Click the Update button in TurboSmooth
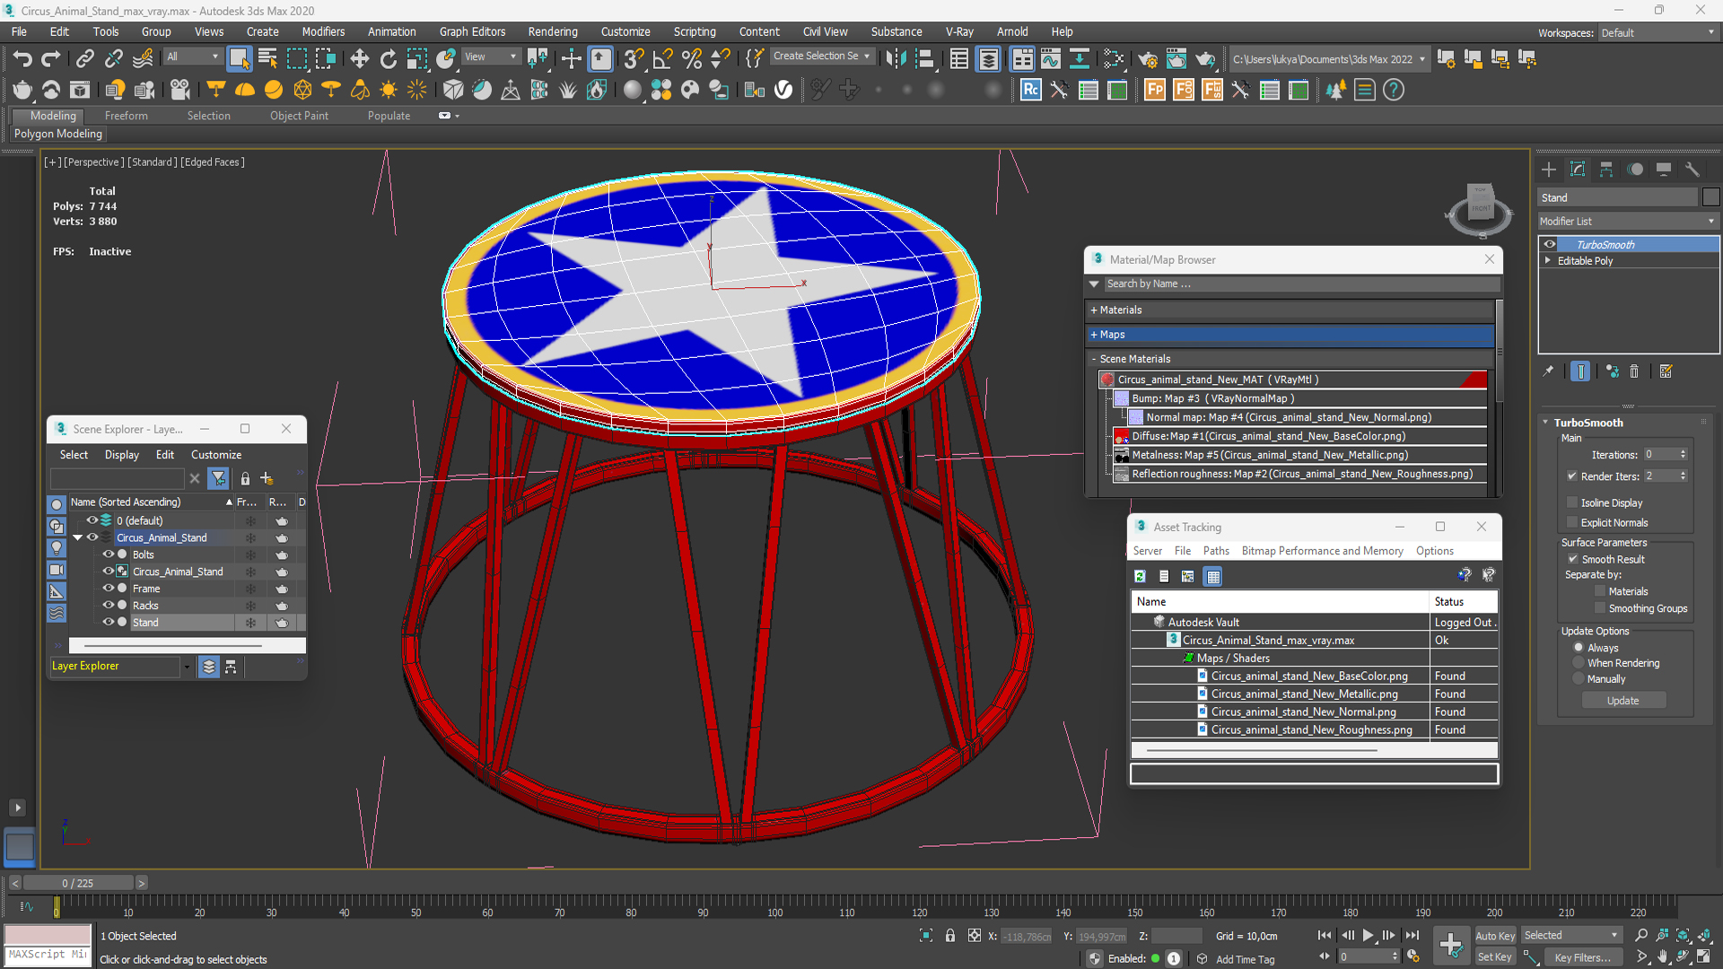This screenshot has width=1723, height=969. pyautogui.click(x=1622, y=701)
